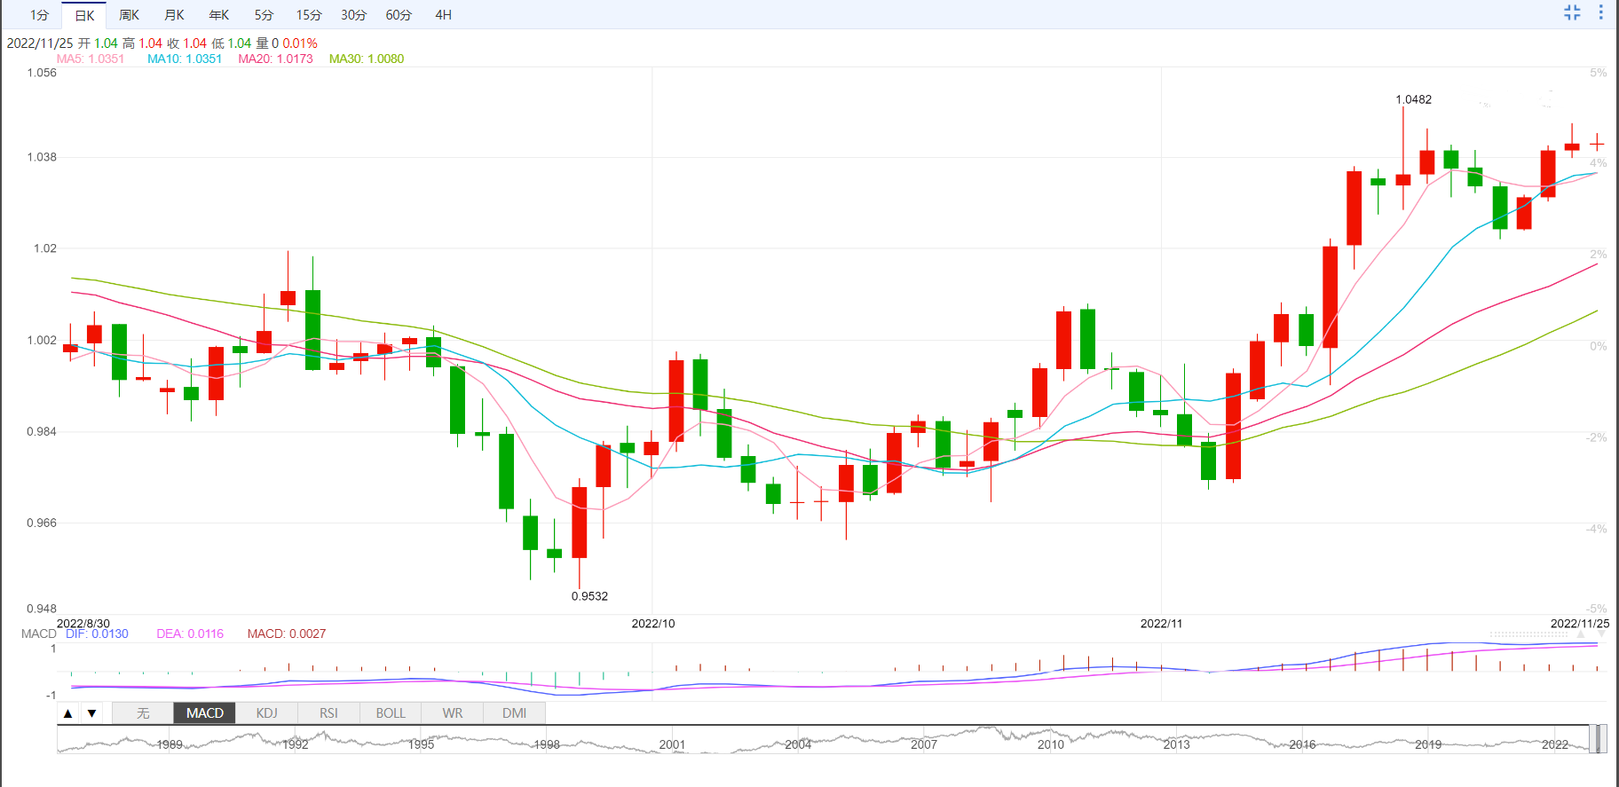Click the 1.038 price axis label
Screen dimensions: 1619x787
[42, 157]
